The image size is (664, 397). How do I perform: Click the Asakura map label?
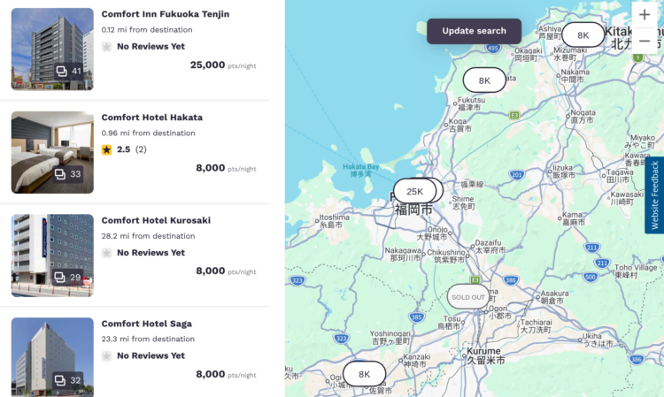(554, 297)
